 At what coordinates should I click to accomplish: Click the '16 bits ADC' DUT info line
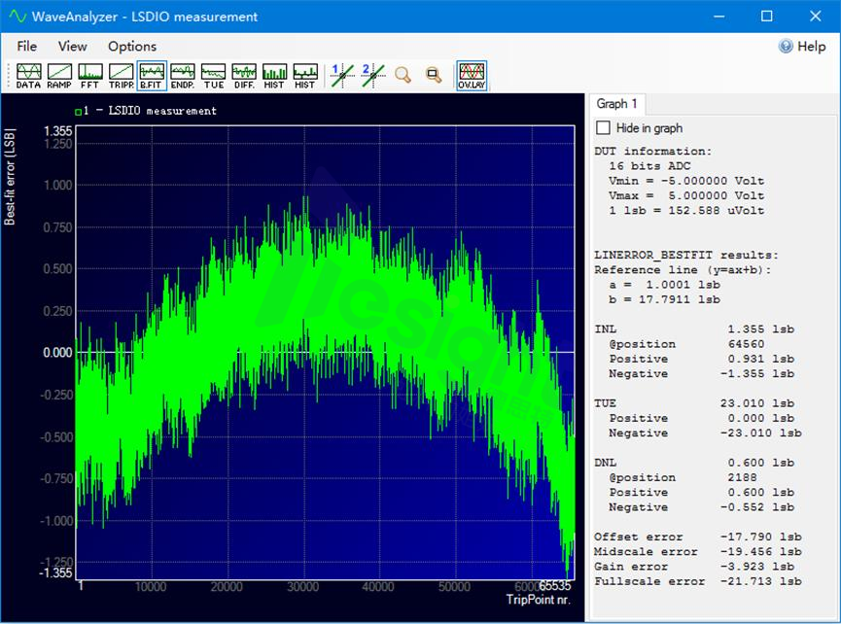649,166
